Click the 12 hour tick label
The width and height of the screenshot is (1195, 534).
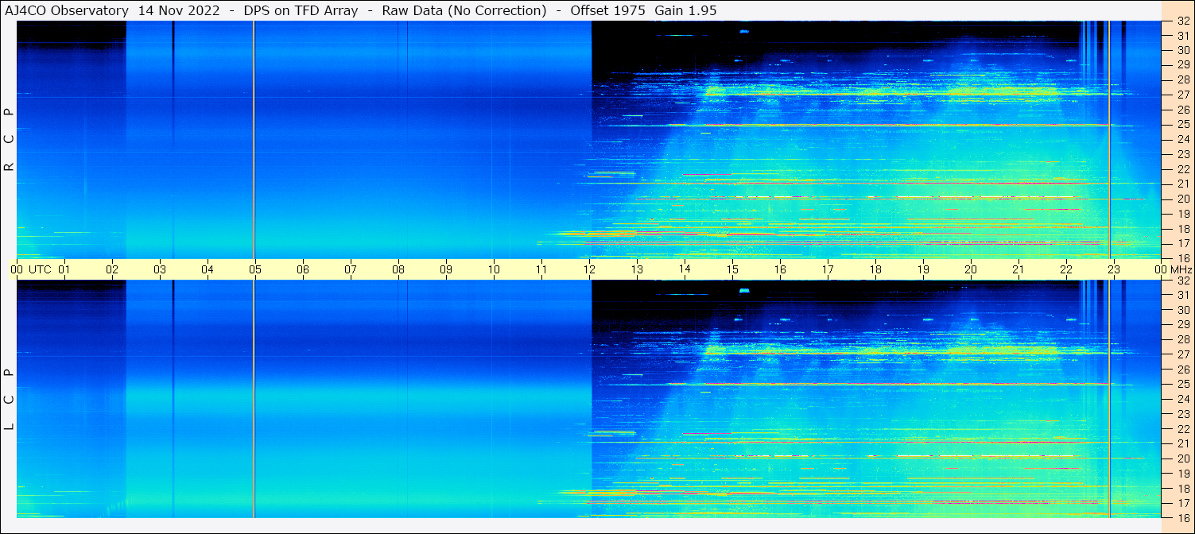(589, 269)
